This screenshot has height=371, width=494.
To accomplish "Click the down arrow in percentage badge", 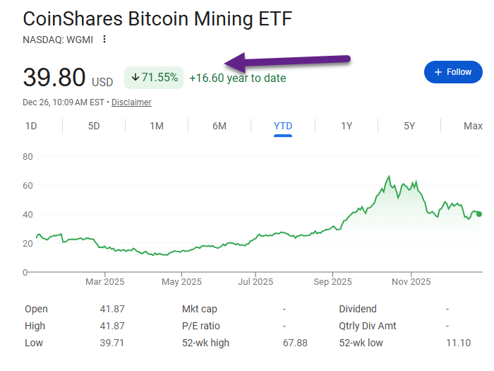I will [135, 78].
